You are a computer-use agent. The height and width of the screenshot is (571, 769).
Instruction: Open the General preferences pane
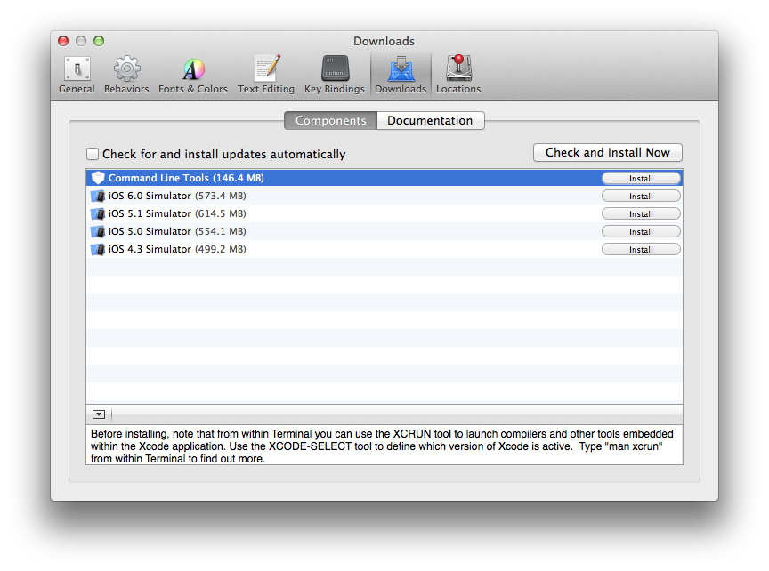[77, 75]
